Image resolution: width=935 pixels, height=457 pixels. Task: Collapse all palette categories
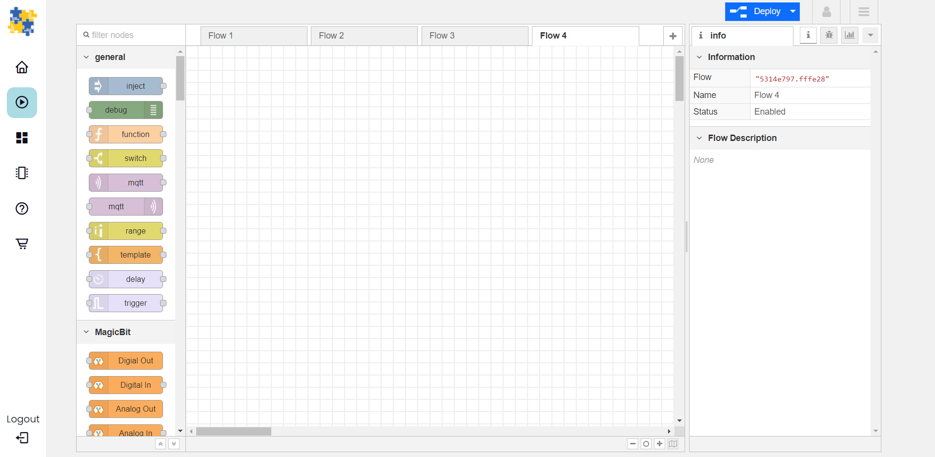click(x=161, y=444)
